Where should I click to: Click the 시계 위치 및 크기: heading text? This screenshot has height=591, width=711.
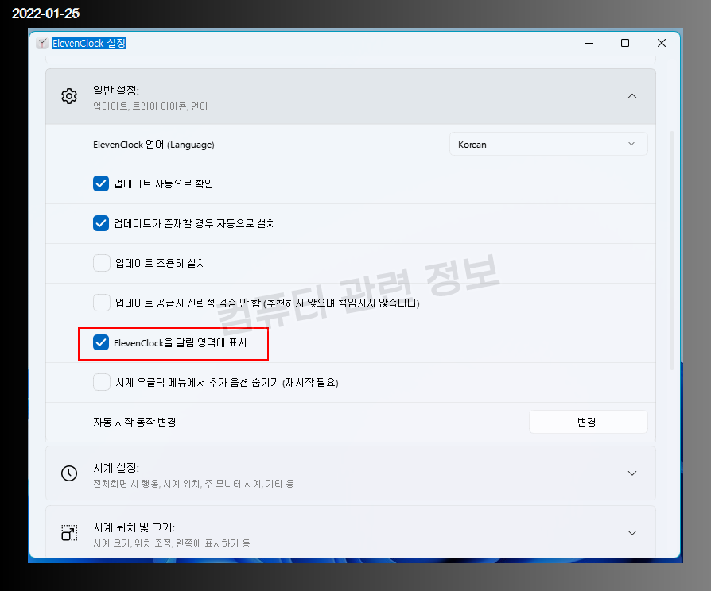coord(134,527)
